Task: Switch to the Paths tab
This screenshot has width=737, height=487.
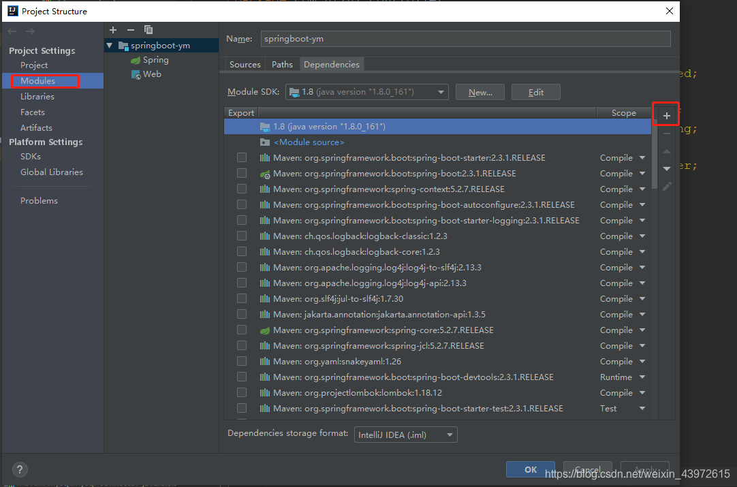Action: (282, 65)
